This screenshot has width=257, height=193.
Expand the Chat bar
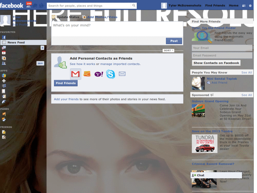click(216, 175)
